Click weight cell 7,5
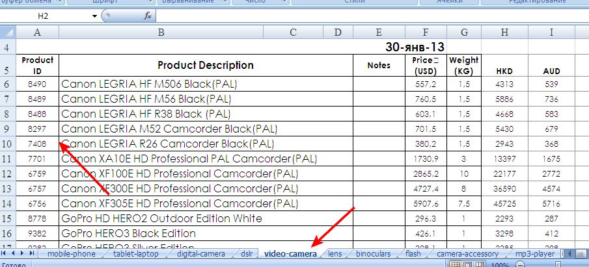Viewport: 589px width, 267px height. [x=464, y=203]
